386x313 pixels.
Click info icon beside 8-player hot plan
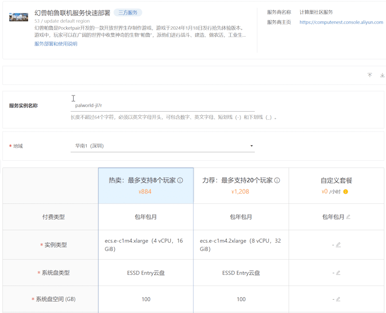[x=180, y=180]
